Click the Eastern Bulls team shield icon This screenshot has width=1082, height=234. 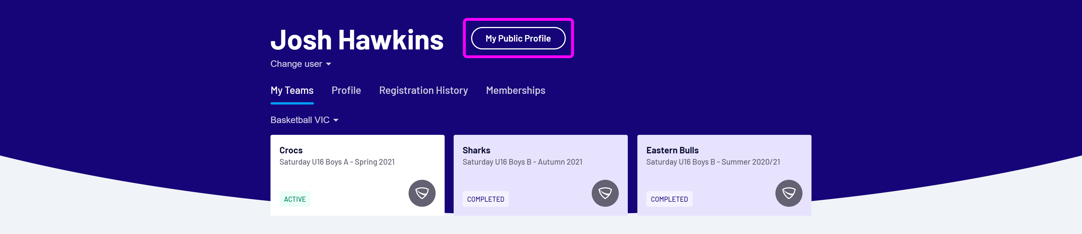(x=789, y=193)
